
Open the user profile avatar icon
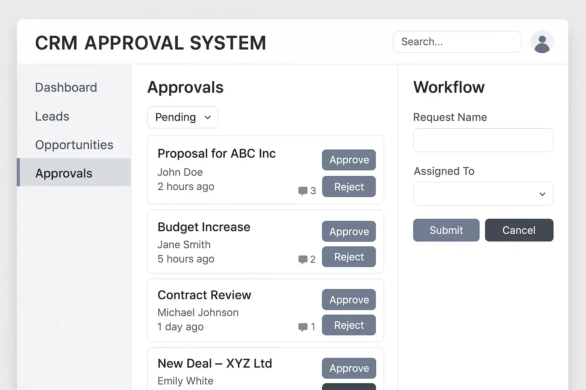[x=542, y=42]
